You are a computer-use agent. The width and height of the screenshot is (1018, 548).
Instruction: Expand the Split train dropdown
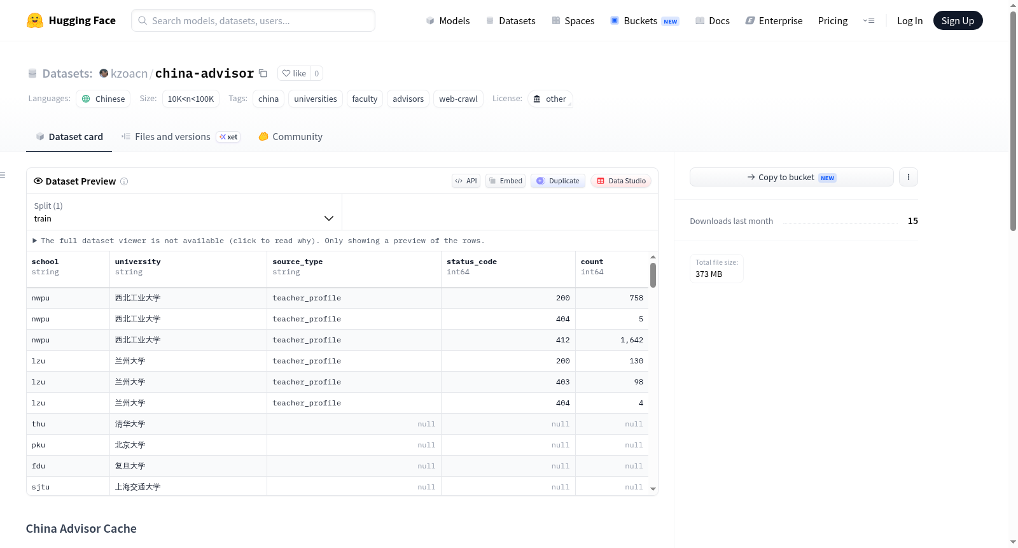pyautogui.click(x=184, y=212)
